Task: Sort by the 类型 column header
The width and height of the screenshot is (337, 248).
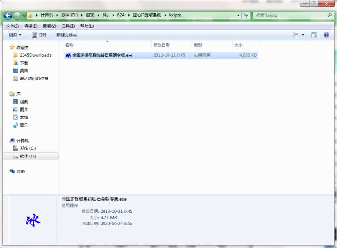Action: [x=212, y=45]
